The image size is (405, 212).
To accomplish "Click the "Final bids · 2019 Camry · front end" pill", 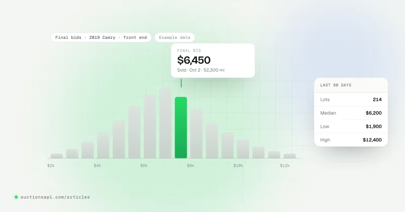I will coord(101,37).
